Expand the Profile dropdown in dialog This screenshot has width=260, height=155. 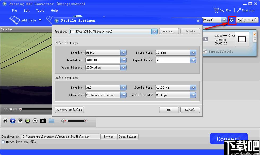point(154,31)
